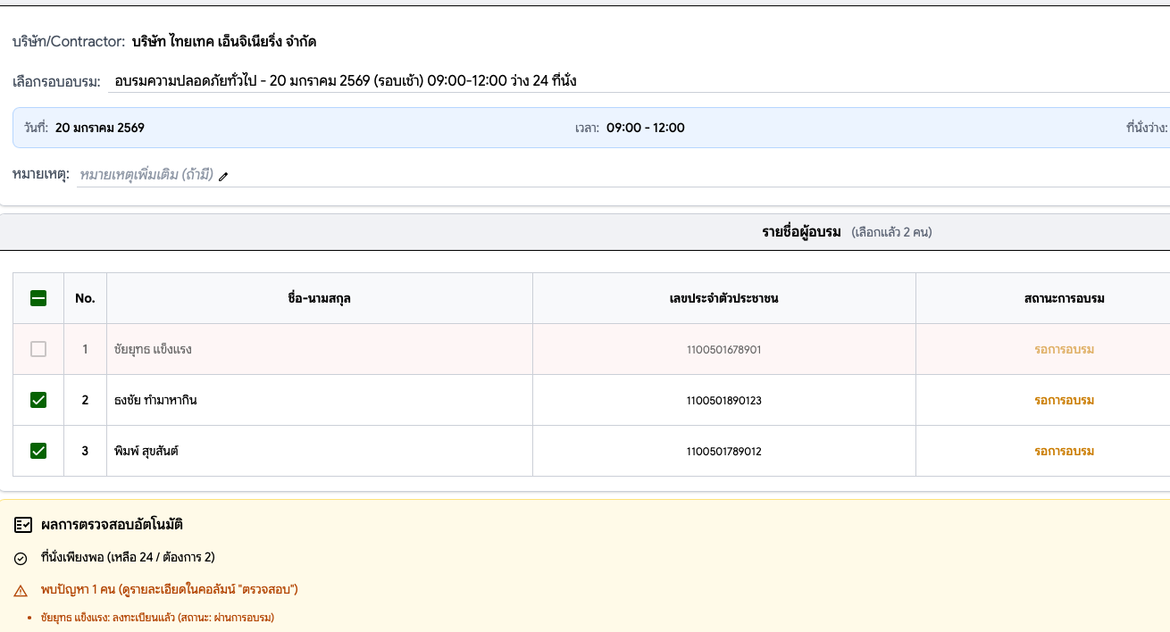The image size is (1170, 632).
Task: Click the เลขประจำตัวประชาชน column header
Action: [723, 297]
